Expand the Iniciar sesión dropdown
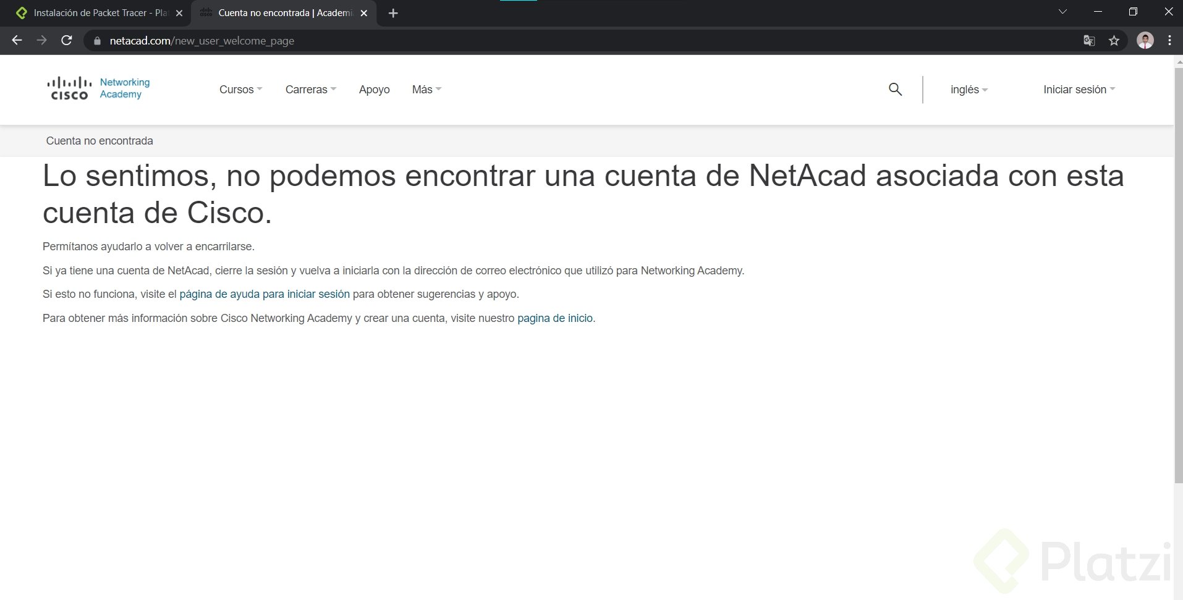The width and height of the screenshot is (1183, 600). tap(1079, 90)
